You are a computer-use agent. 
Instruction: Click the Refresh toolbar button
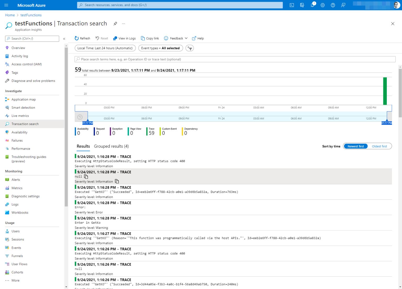82,38
